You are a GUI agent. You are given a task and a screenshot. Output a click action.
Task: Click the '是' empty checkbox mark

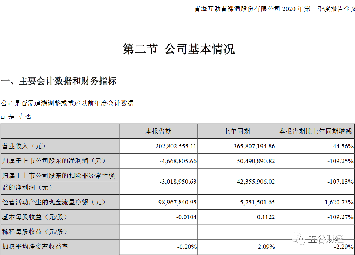click(x=3, y=117)
